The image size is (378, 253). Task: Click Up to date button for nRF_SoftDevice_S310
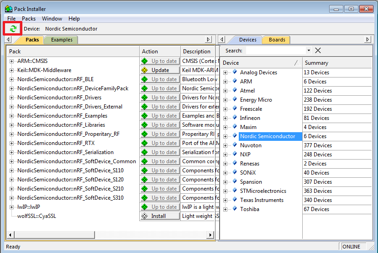tap(160, 198)
